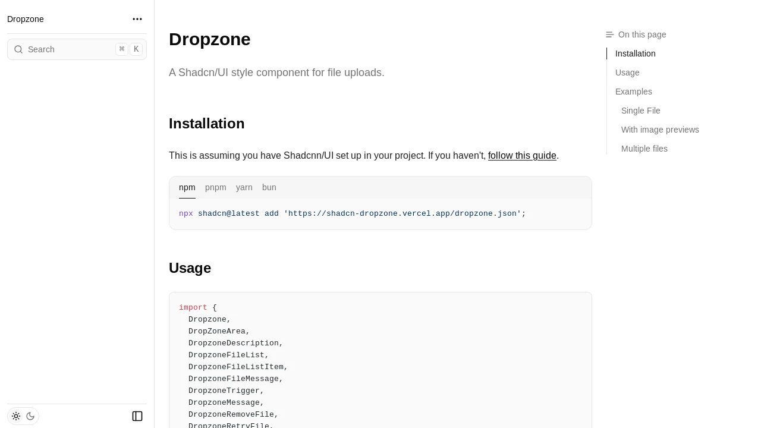
Task: Switch to dark theme moon icon
Action: coord(30,416)
